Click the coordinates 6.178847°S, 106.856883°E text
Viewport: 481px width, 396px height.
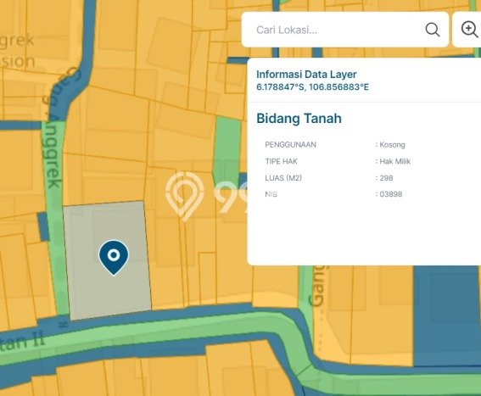pos(312,87)
